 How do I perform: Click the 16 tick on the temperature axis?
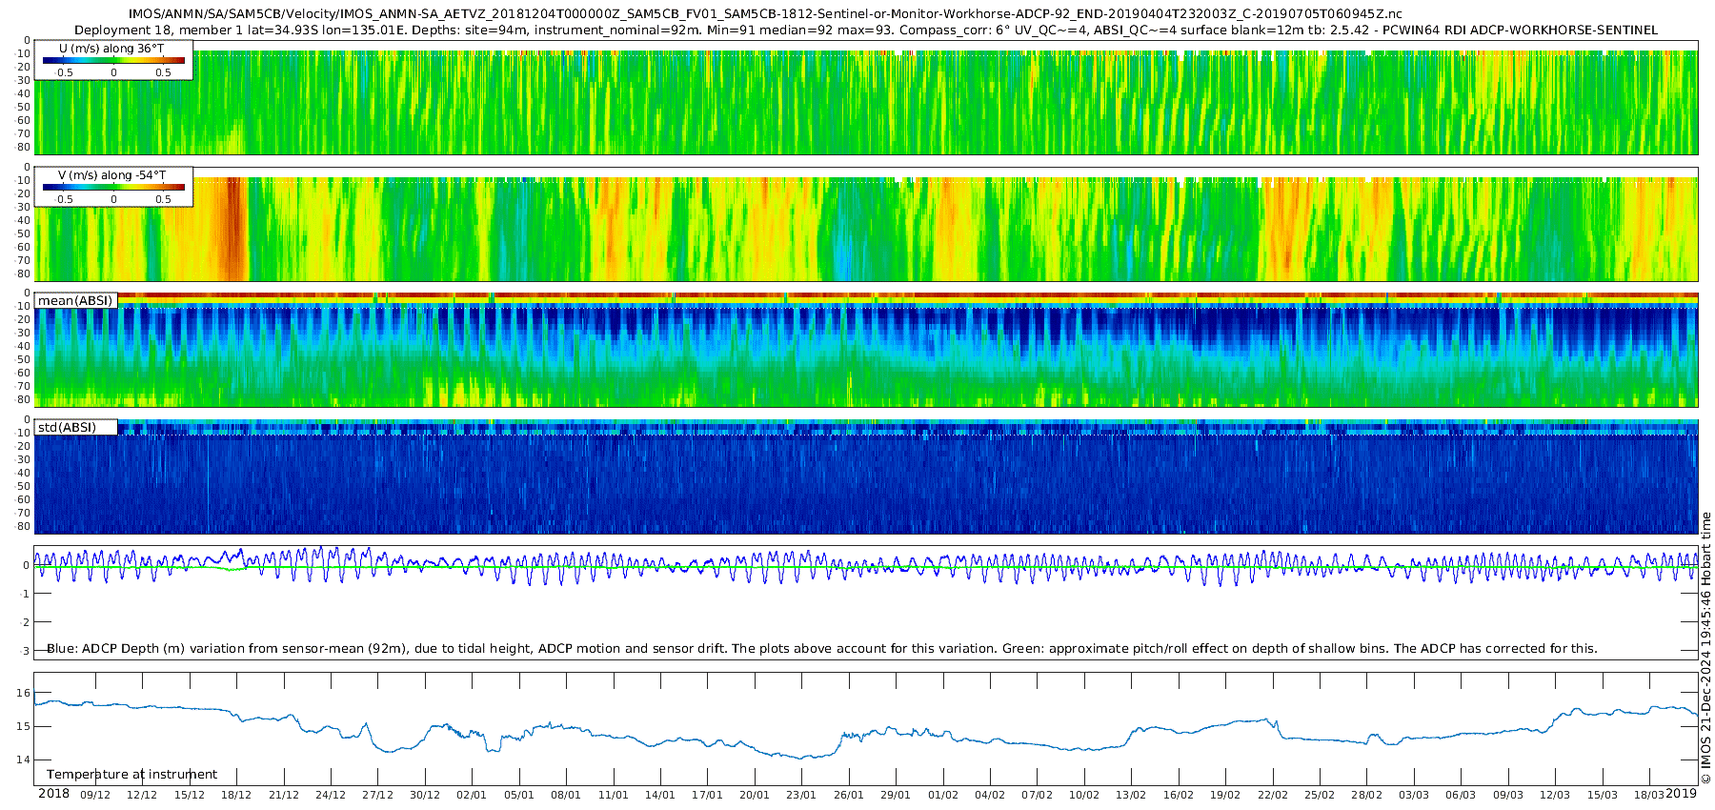click(x=25, y=693)
